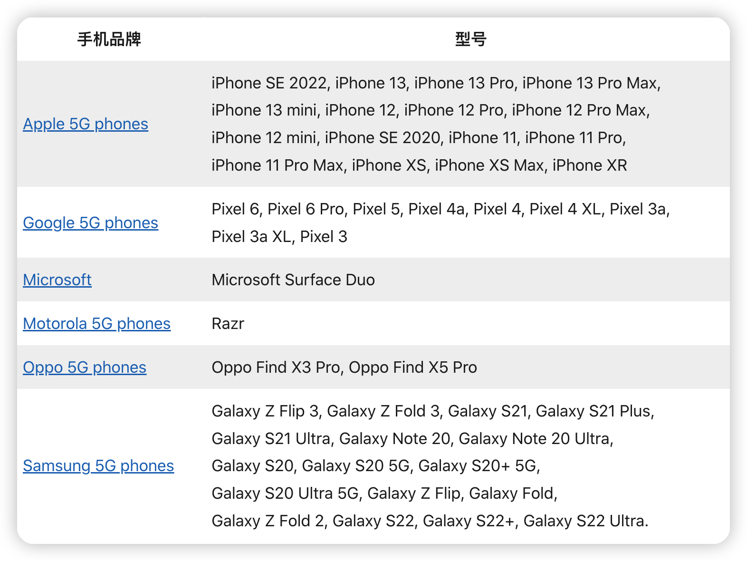Viewport: 747px width, 561px height.
Task: Open the Motorola 5G phones link
Action: coord(96,324)
